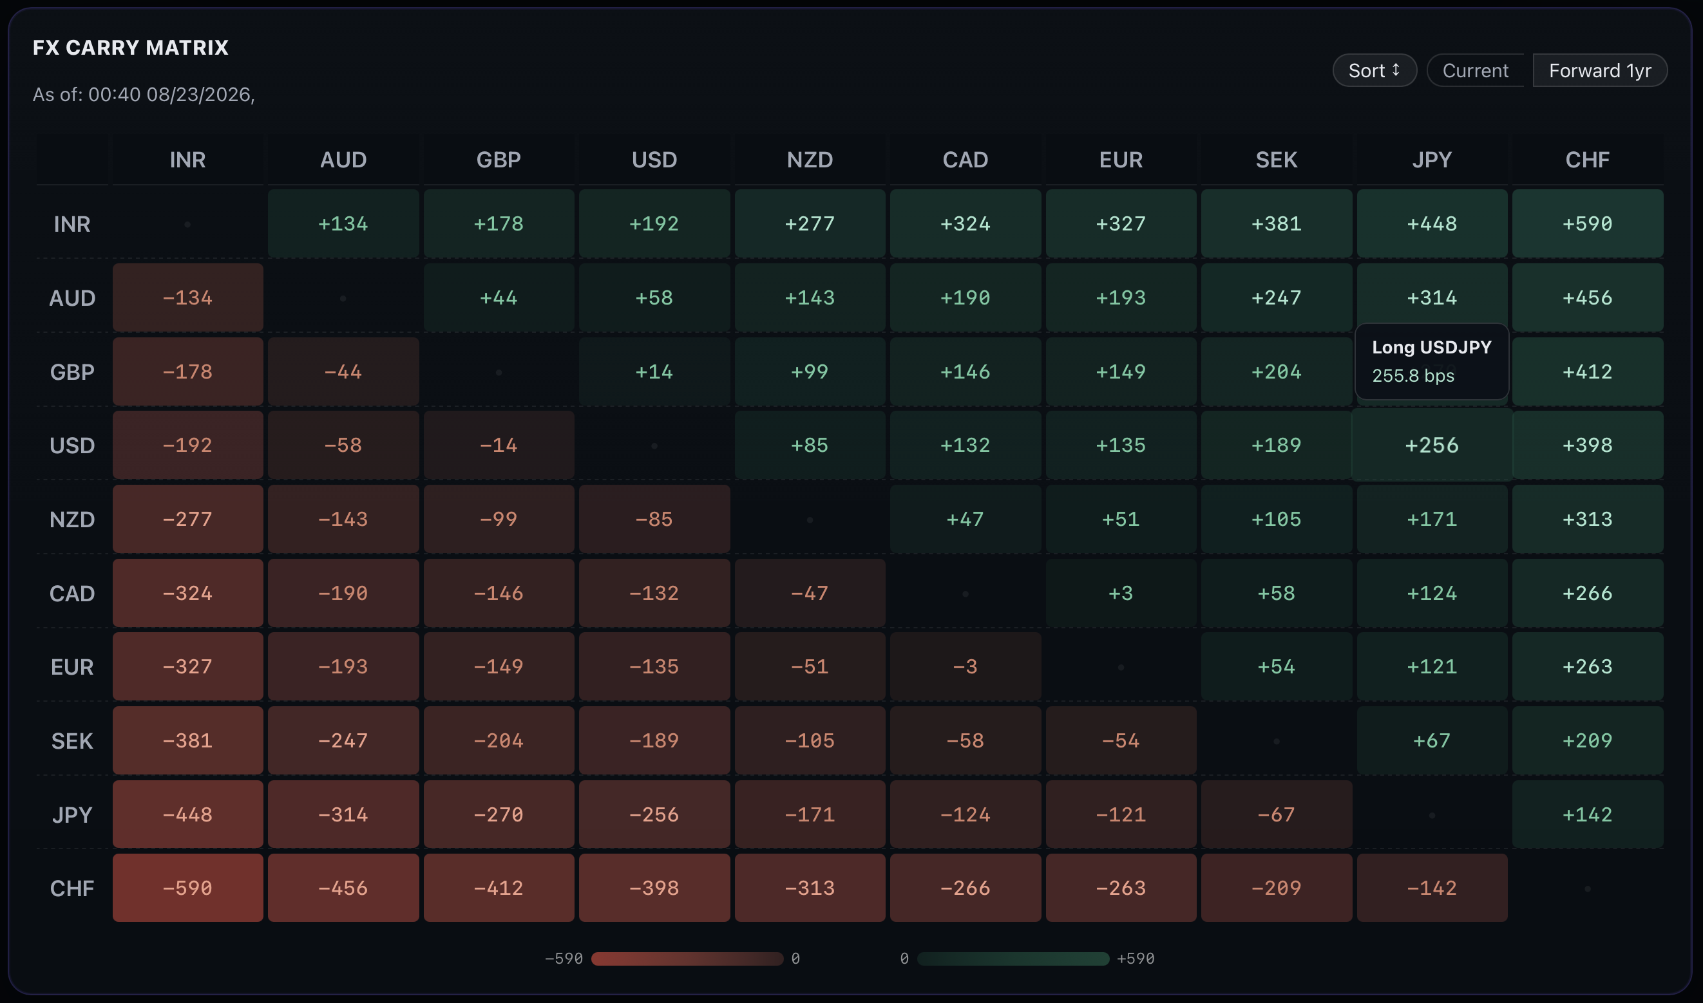Click the +204 cell in GBP row
The height and width of the screenshot is (1003, 1703).
(x=1277, y=371)
